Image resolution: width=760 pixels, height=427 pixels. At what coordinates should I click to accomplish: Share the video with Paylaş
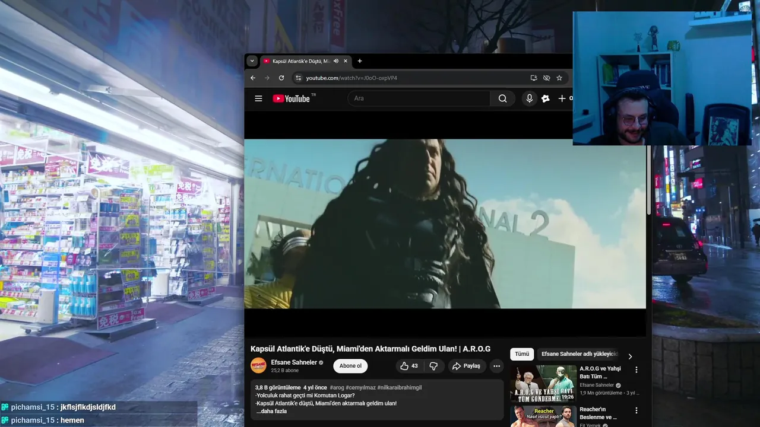coord(467,366)
